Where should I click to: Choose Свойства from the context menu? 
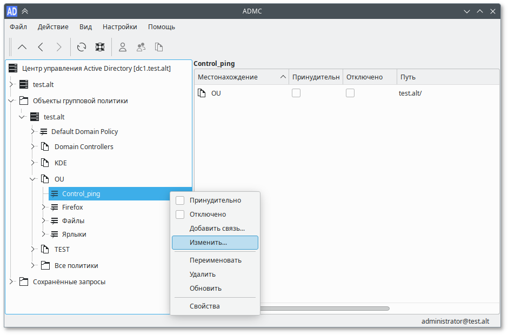[205, 306]
